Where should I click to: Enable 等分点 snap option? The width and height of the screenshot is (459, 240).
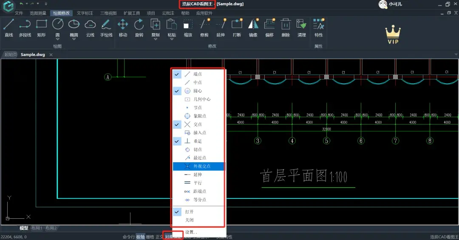point(199,200)
